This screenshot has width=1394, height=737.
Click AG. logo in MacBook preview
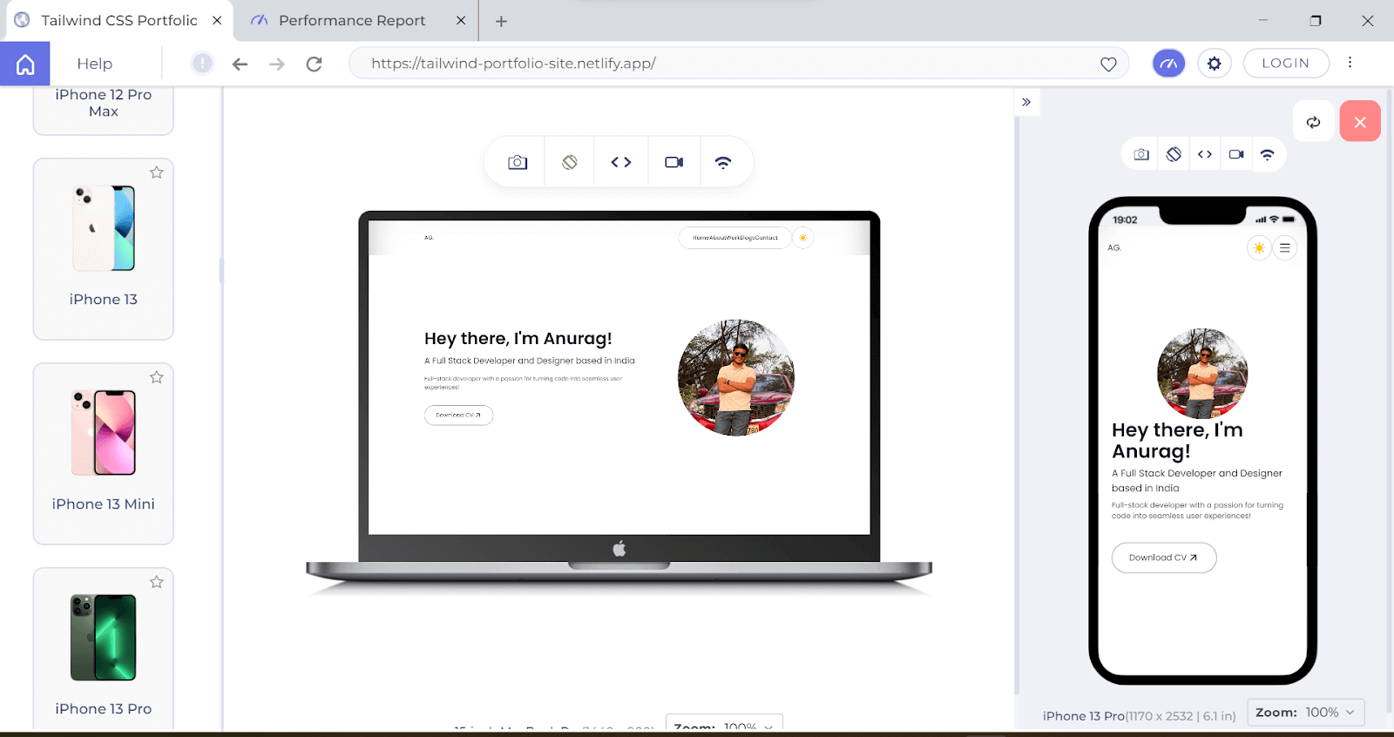tap(429, 238)
